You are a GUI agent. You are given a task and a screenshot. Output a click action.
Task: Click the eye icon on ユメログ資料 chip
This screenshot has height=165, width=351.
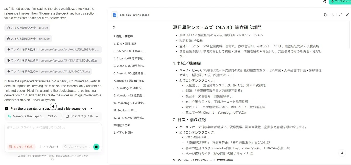(8, 60)
